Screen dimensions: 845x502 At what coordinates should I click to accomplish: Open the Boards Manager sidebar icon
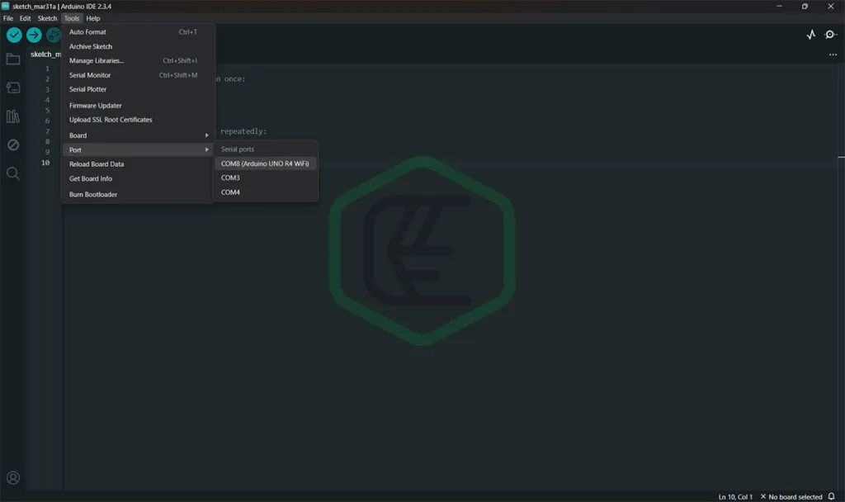tap(13, 88)
